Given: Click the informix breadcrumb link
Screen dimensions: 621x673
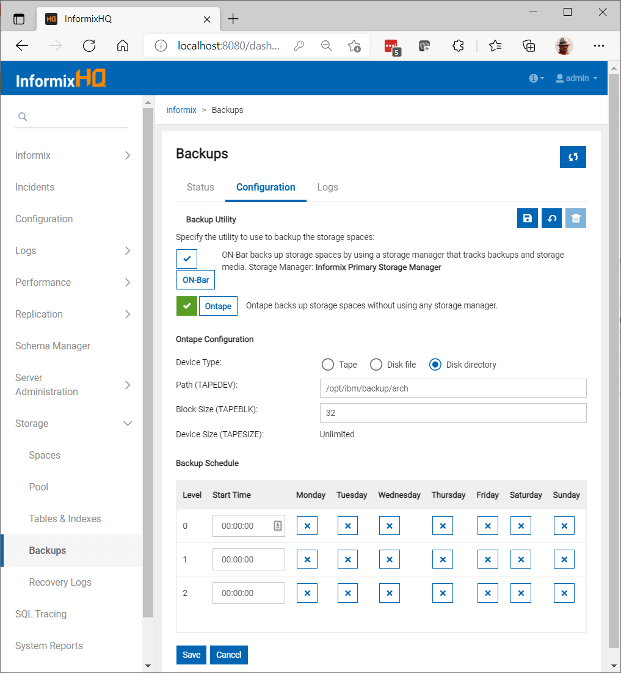Looking at the screenshot, I should [181, 110].
